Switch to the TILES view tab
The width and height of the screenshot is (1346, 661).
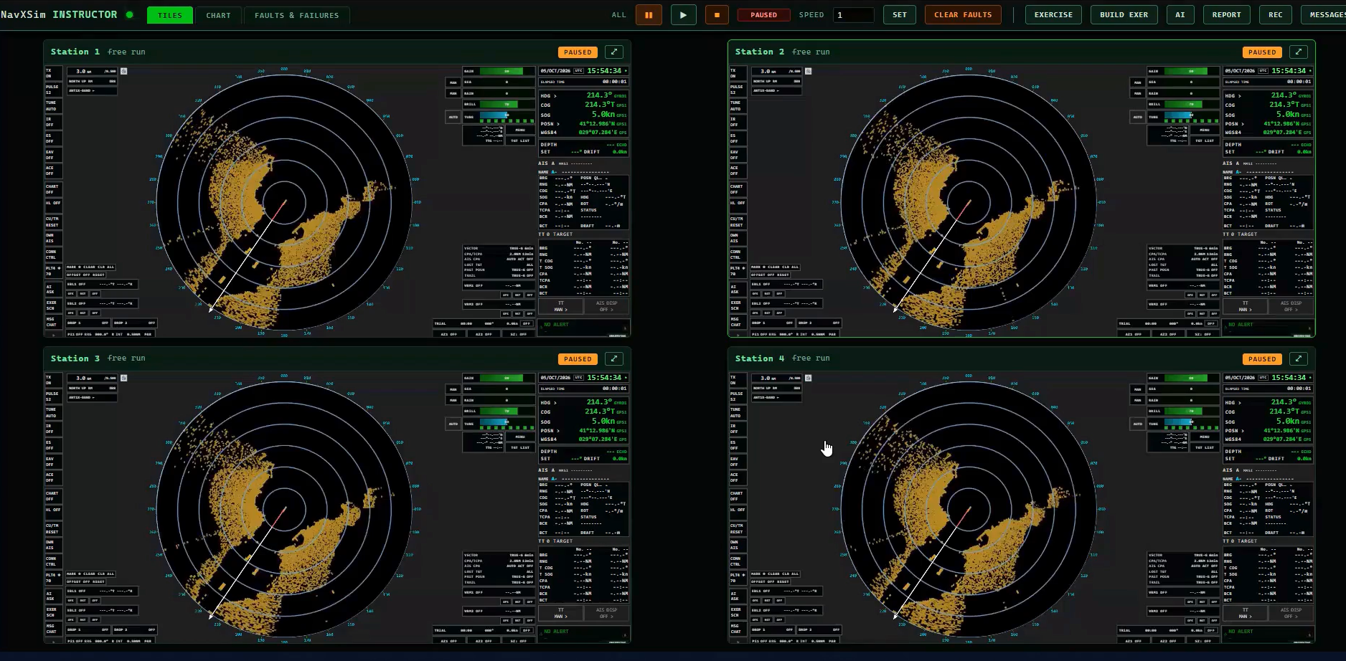pos(170,15)
